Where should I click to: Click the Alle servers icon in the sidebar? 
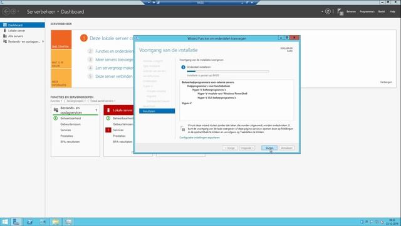[x=5, y=36]
